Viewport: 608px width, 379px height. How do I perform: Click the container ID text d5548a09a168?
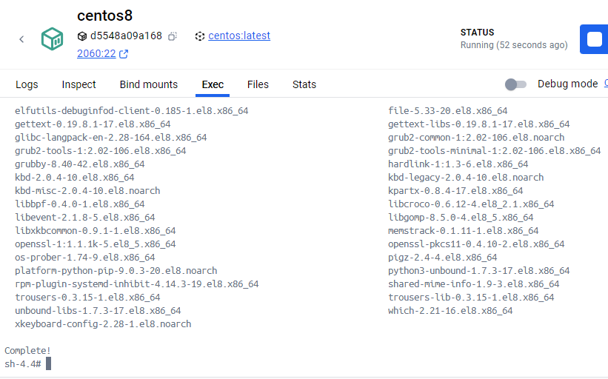pos(126,36)
